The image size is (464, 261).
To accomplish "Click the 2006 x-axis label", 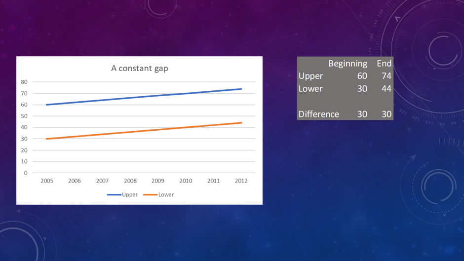I will point(75,181).
